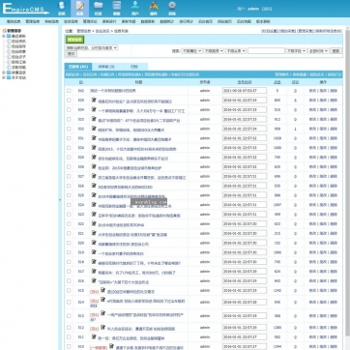Click the management menu icon atop sidebar tree
Screen dimensions: 350x350
[x=4, y=31]
